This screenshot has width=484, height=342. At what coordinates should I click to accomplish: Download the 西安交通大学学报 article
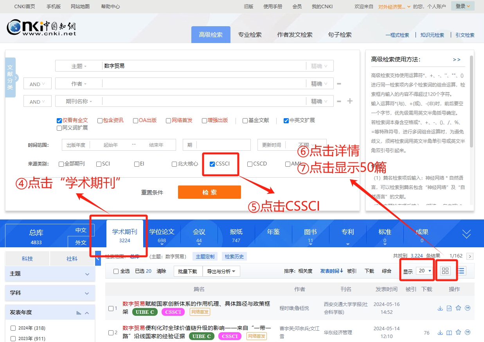pyautogui.click(x=440, y=308)
